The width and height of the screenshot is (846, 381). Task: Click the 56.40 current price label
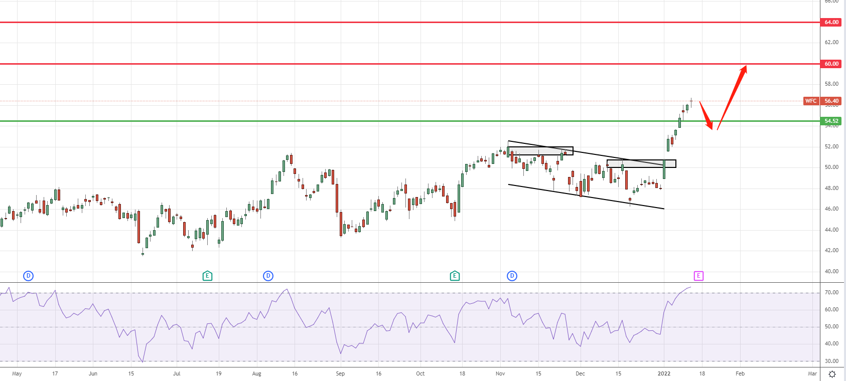(x=831, y=101)
